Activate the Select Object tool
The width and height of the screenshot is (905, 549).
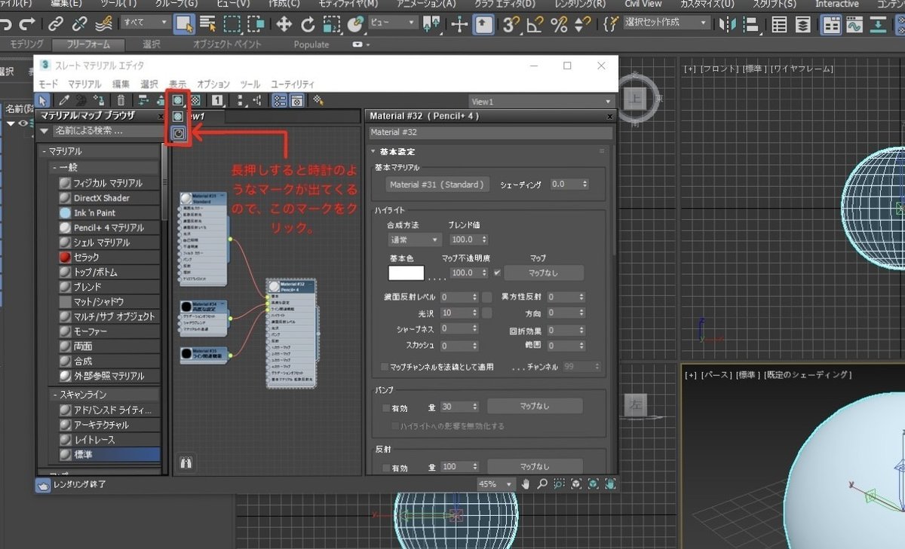tap(184, 24)
